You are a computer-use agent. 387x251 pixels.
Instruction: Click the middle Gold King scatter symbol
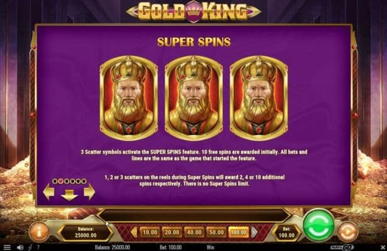[193, 98]
